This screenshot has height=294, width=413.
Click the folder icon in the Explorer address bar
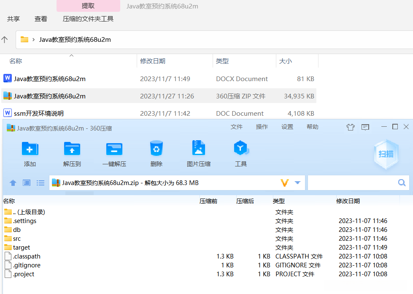pos(24,39)
